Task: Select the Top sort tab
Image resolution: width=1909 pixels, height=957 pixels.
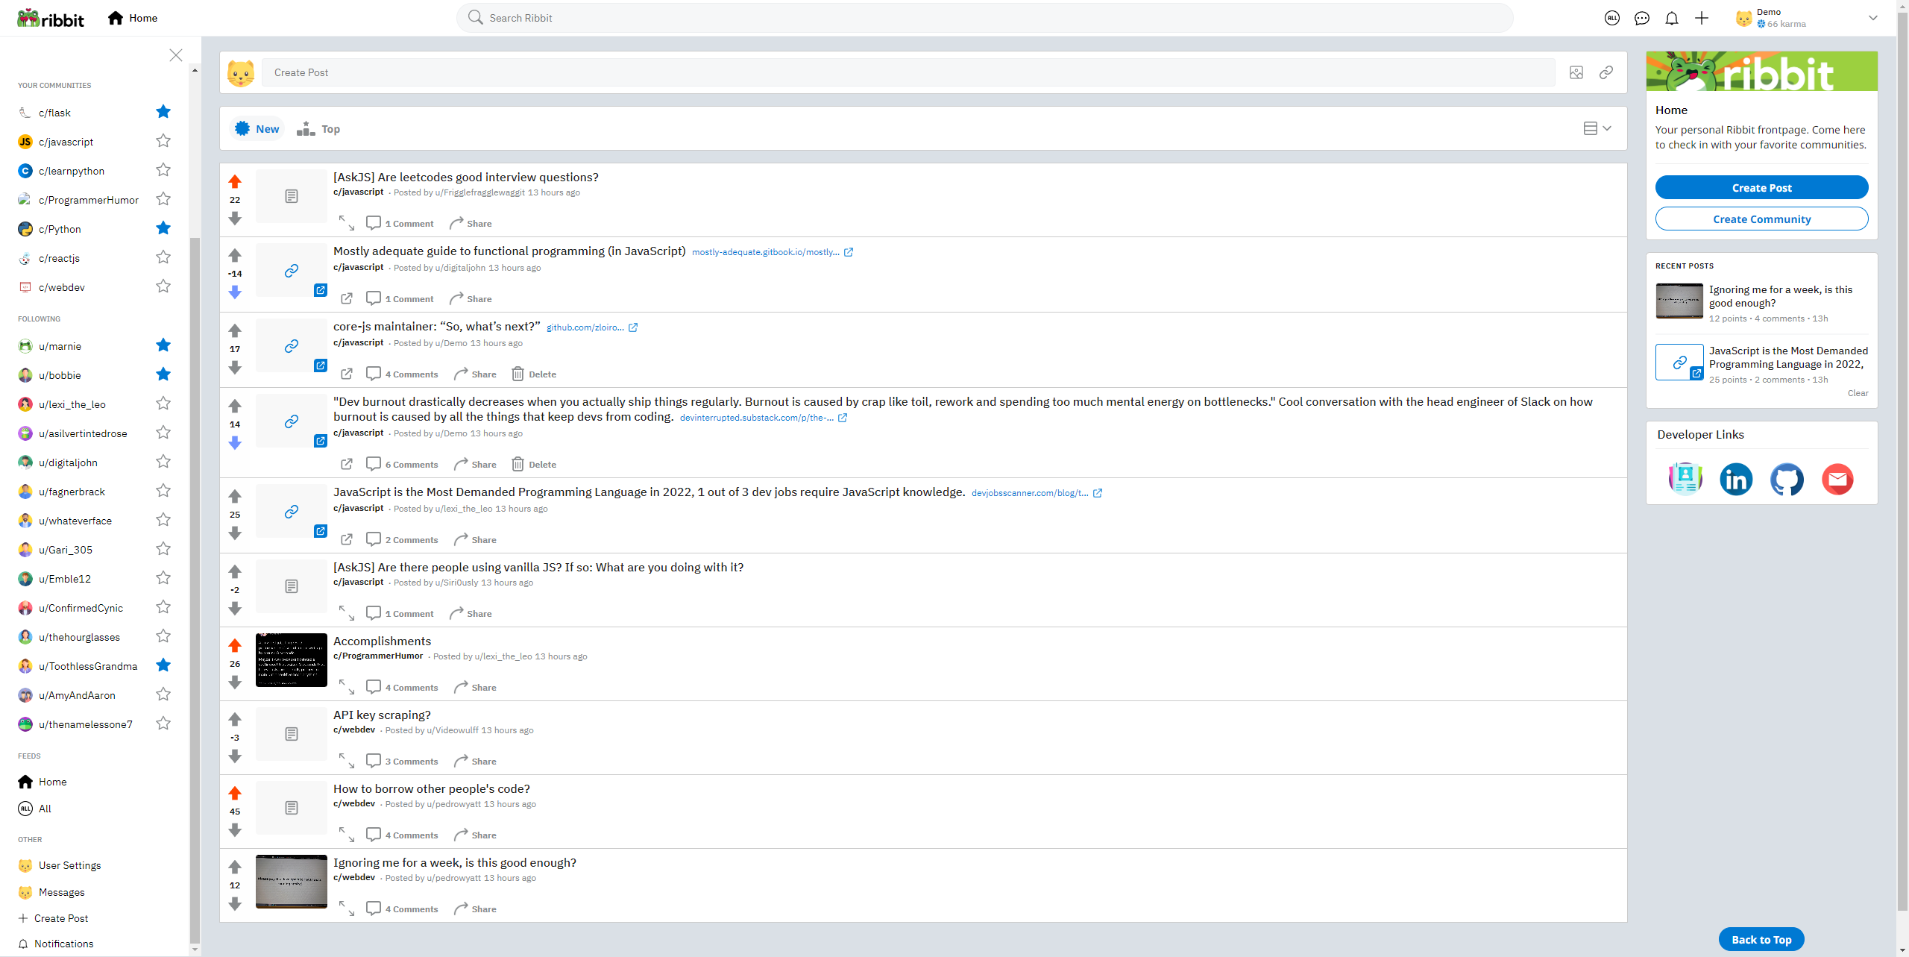Action: [x=318, y=128]
